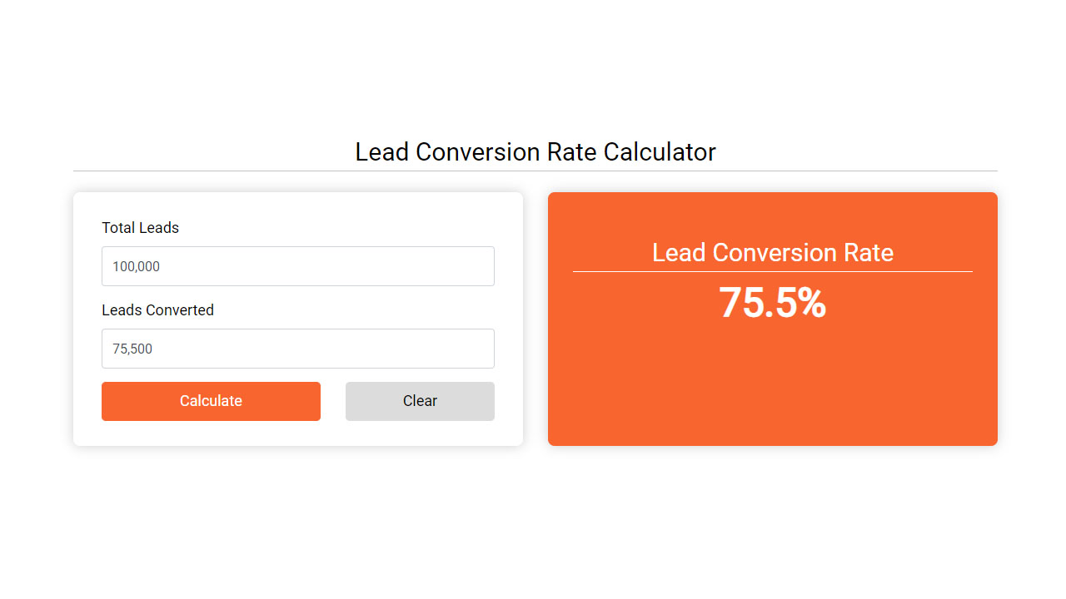This screenshot has width=1066, height=599.
Task: Click the Leads Converted label
Action: pos(157,309)
